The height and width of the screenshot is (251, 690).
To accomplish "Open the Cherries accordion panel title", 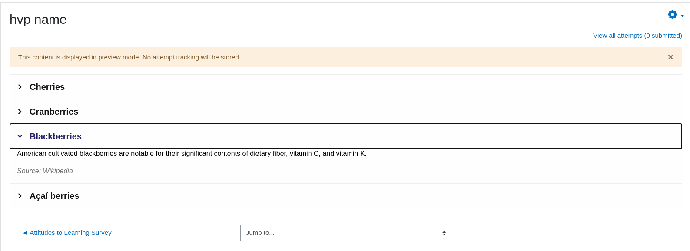I will [47, 87].
